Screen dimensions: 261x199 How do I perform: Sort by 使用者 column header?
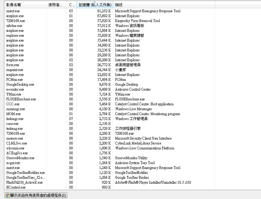point(57,5)
